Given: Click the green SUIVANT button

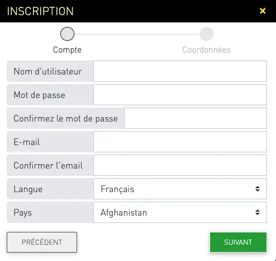Looking at the screenshot, I should click(238, 242).
